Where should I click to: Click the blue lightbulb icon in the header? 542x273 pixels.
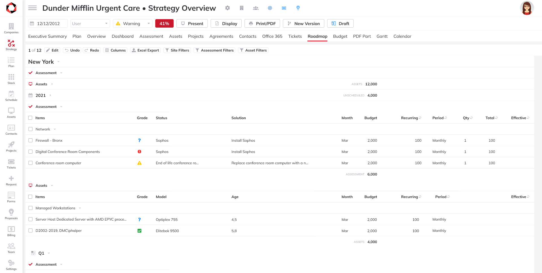(298, 8)
